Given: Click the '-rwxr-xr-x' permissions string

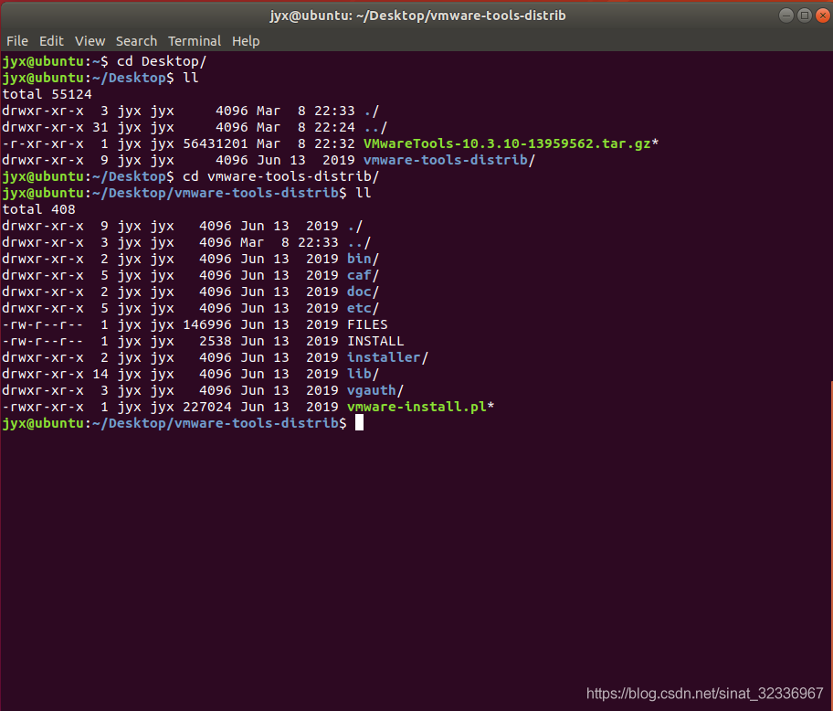Looking at the screenshot, I should point(43,407).
